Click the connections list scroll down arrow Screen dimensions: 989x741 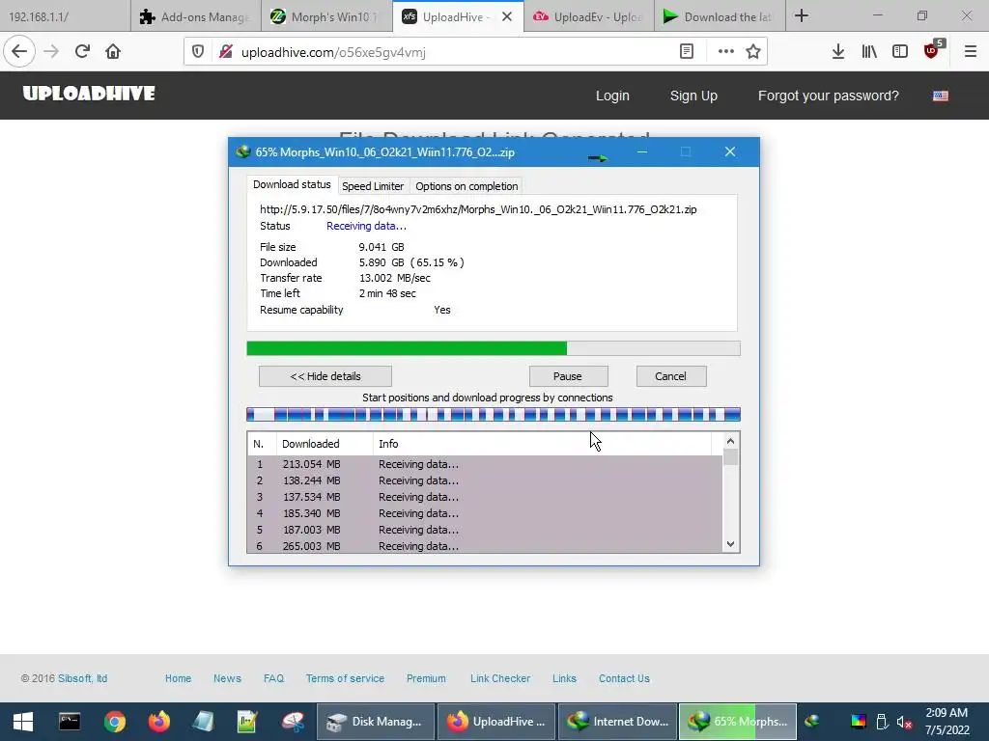point(730,544)
